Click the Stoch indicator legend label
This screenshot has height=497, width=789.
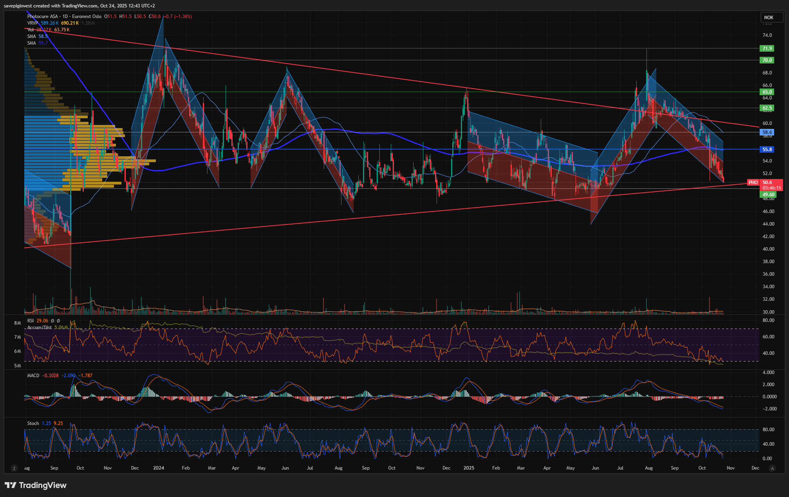coord(33,423)
